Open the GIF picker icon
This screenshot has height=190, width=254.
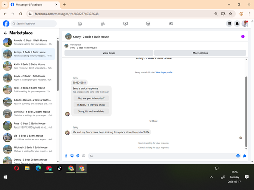84,156
